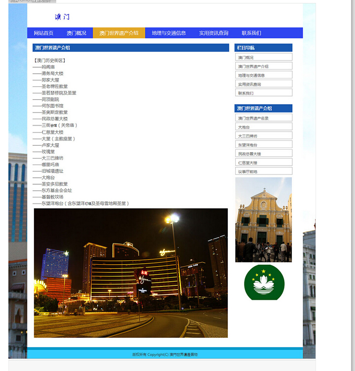The image size is (355, 371).
Task: Open 澳门世界遗产名录 in the sidebar
Action: [x=263, y=118]
